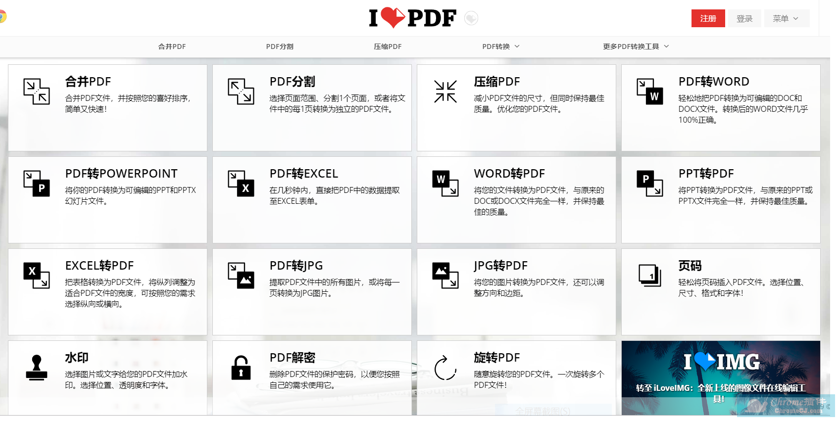Open the PDF转EXCEL card title
Image resolution: width=840 pixels, height=422 pixels.
click(304, 174)
